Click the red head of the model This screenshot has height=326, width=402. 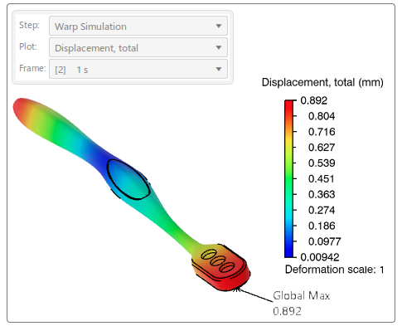(x=221, y=268)
